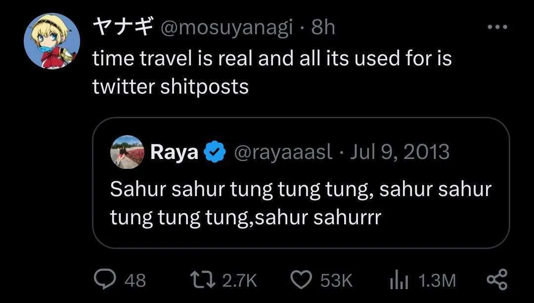
Task: Click the reply speech bubble icon
Action: [104, 280]
